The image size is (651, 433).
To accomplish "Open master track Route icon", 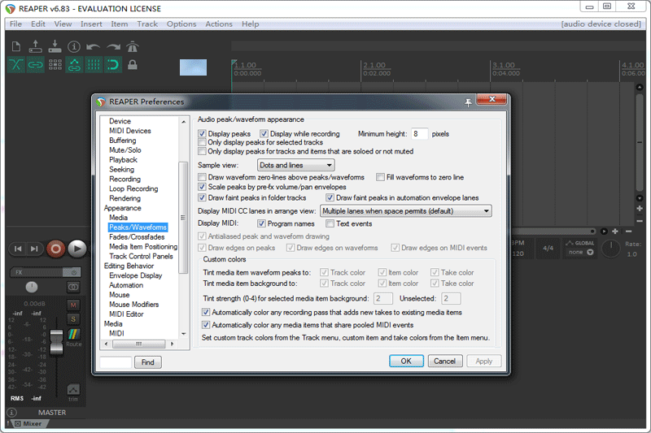I will (73, 337).
